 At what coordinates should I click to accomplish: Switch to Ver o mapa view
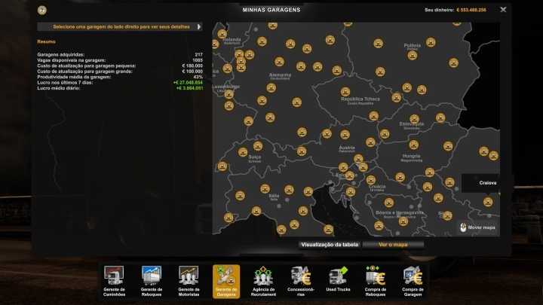[x=393, y=245]
